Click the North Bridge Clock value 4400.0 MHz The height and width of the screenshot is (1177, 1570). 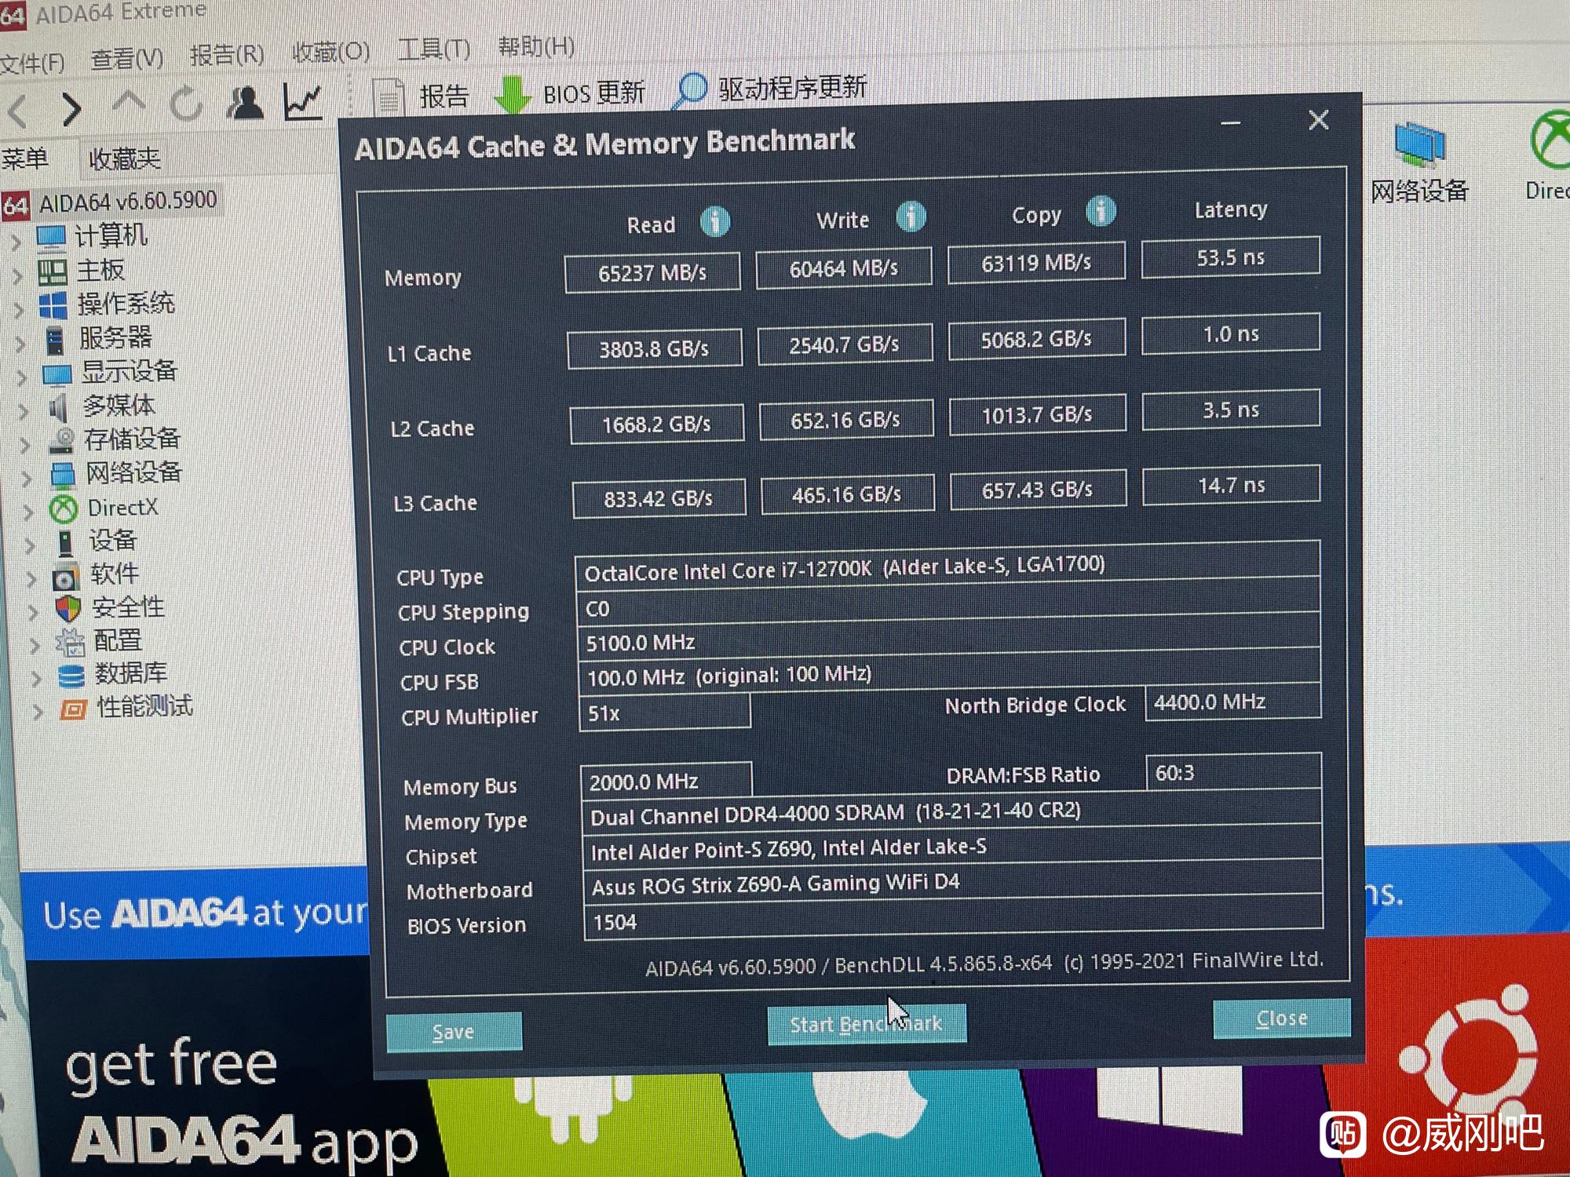coord(1233,701)
